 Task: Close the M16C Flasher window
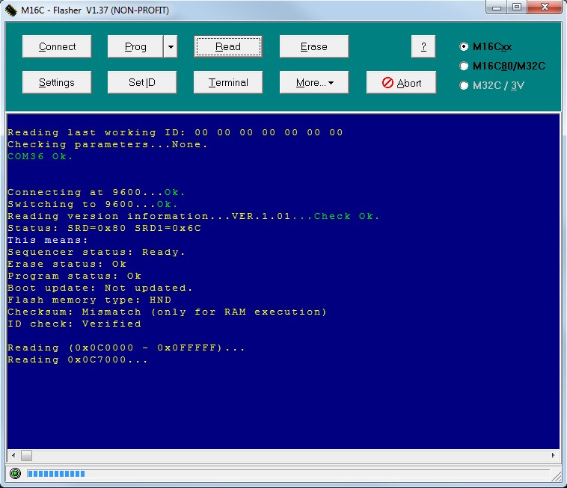coord(545,7)
